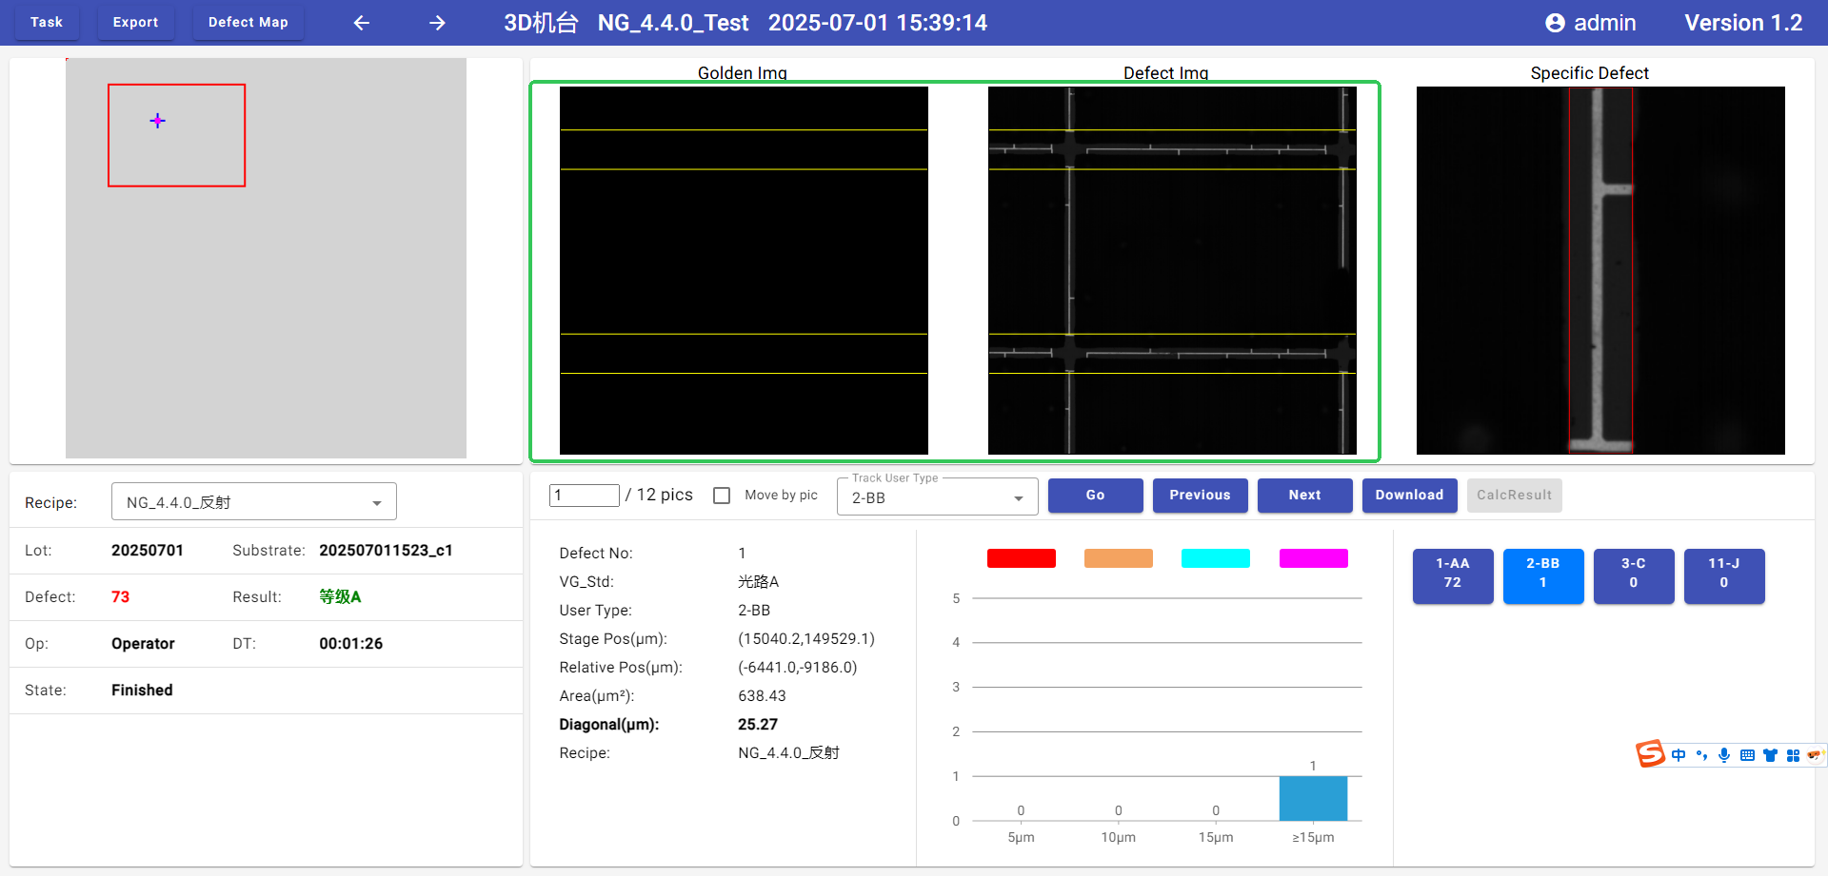This screenshot has width=1828, height=876.
Task: Click the title 3D机台 NG_4.4.0_Test
Action: click(626, 23)
